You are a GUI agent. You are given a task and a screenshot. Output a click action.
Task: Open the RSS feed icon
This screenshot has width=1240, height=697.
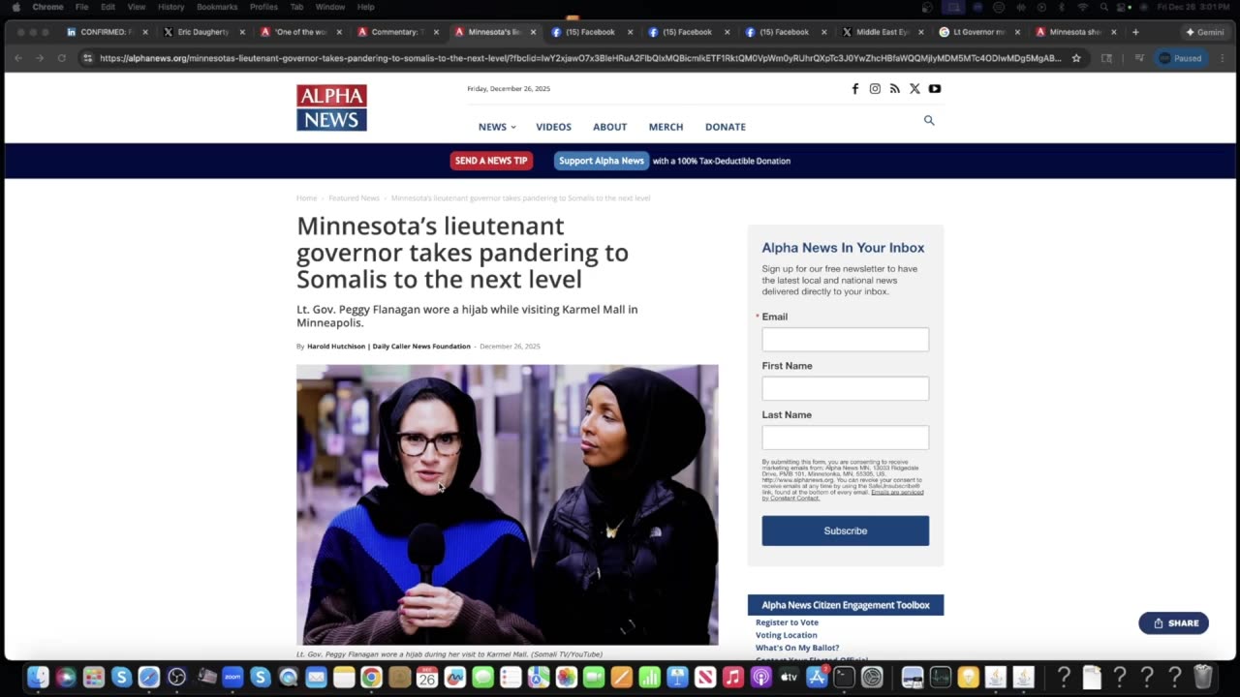click(x=894, y=89)
